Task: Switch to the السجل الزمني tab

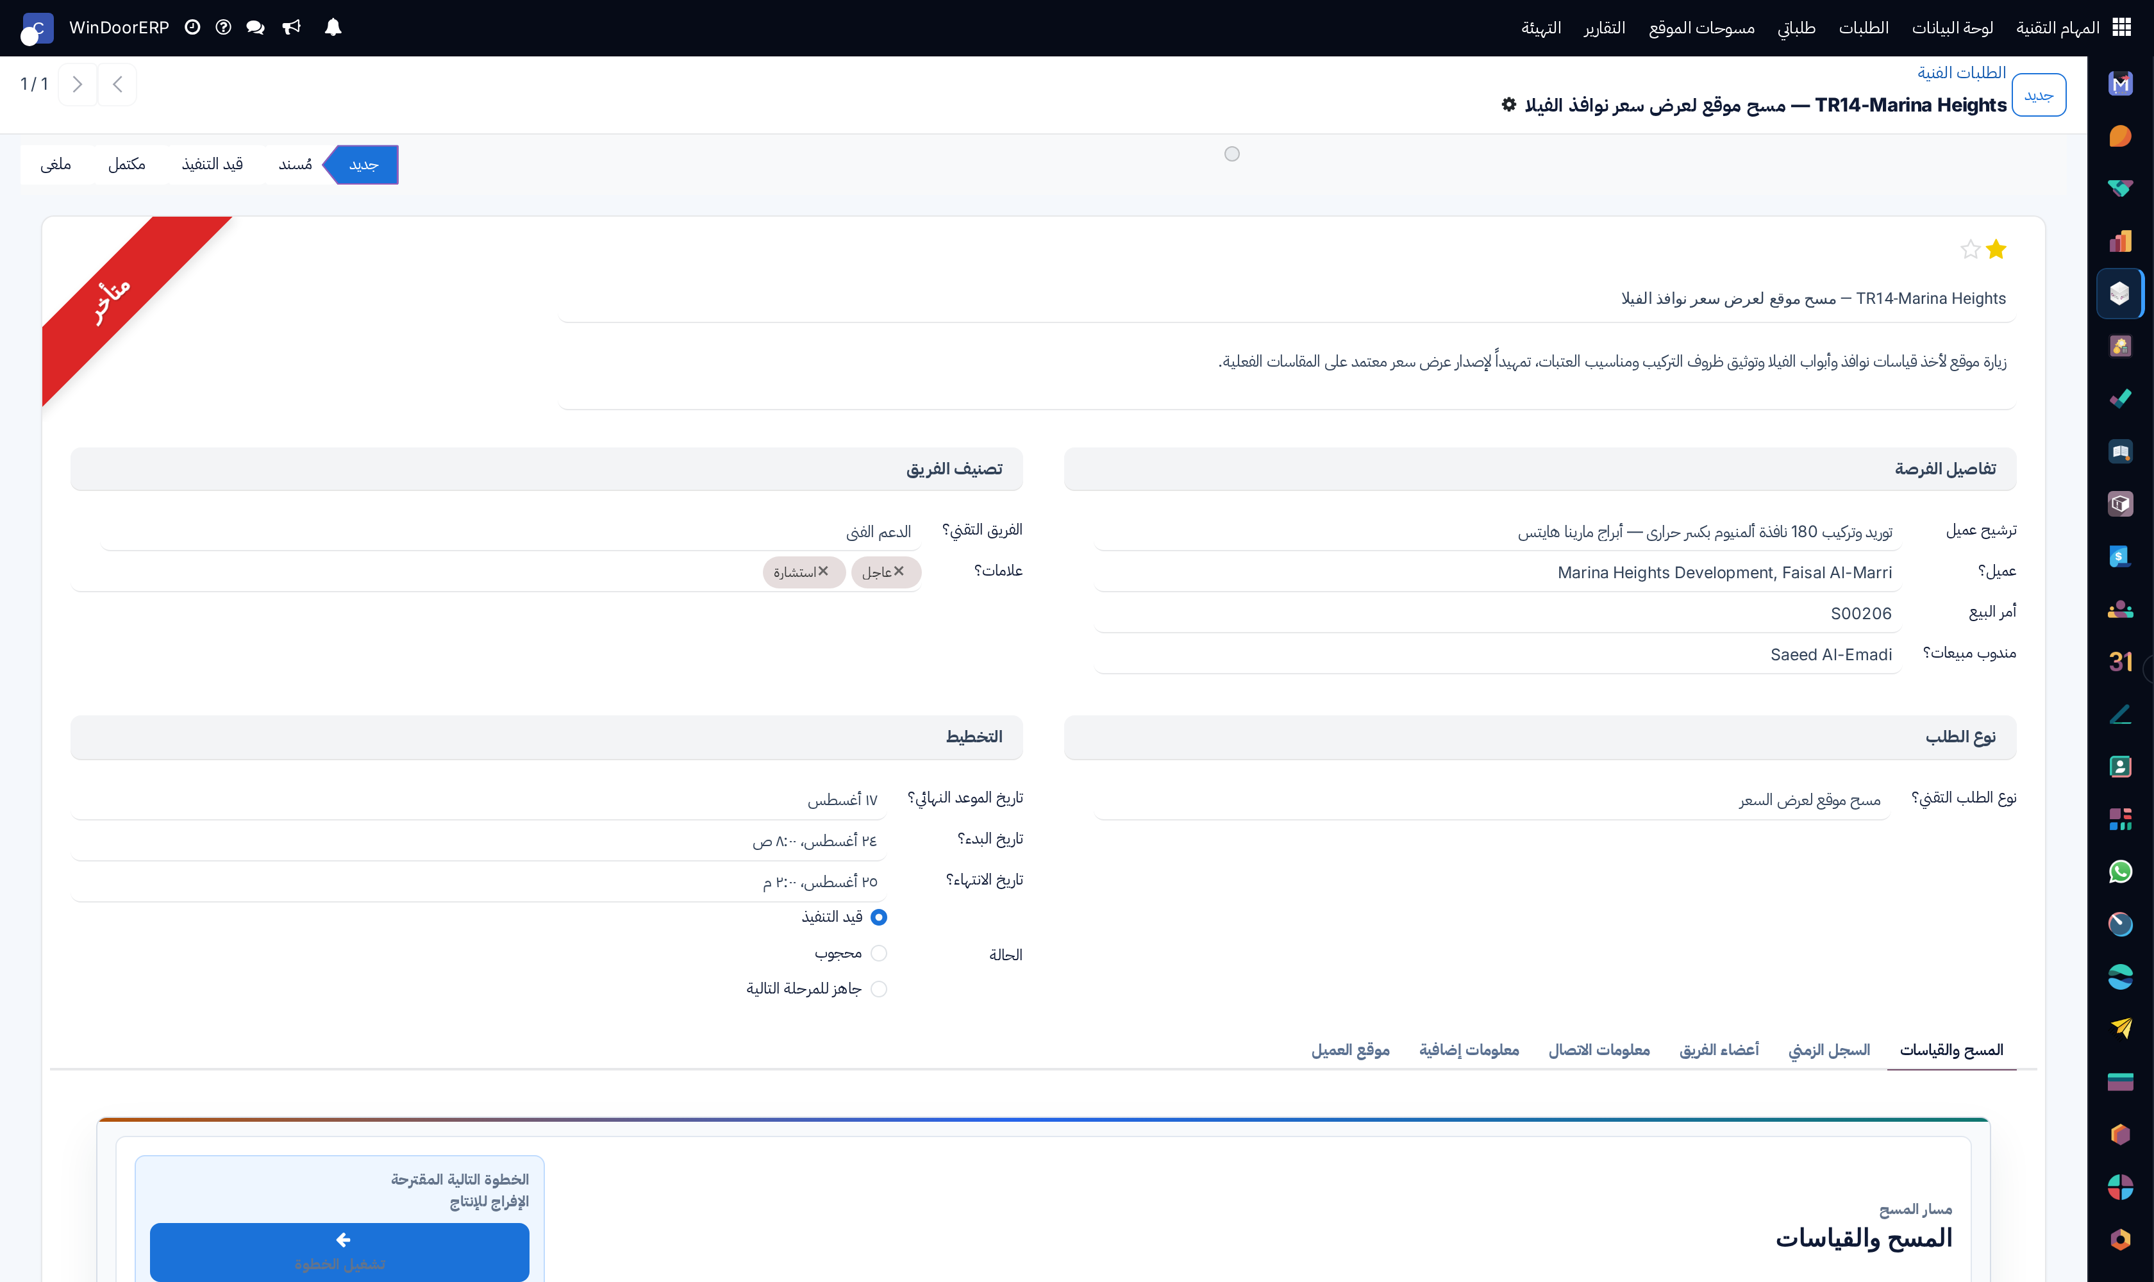Action: [x=1828, y=1049]
